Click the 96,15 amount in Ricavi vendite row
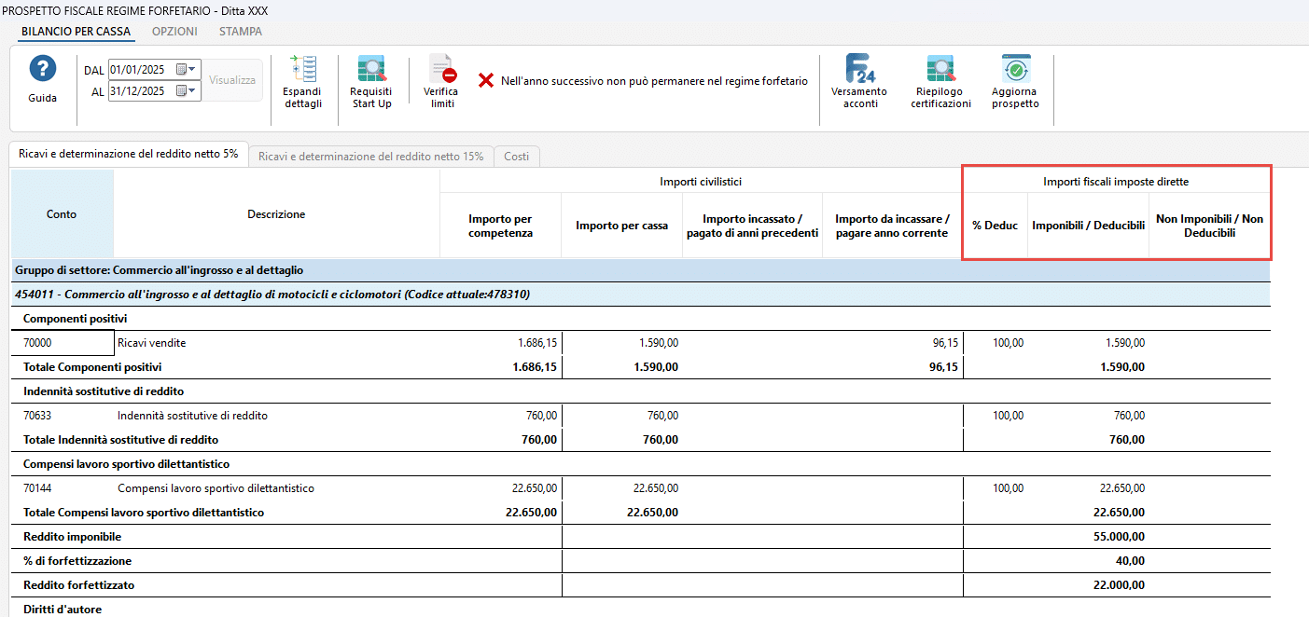 click(x=945, y=343)
